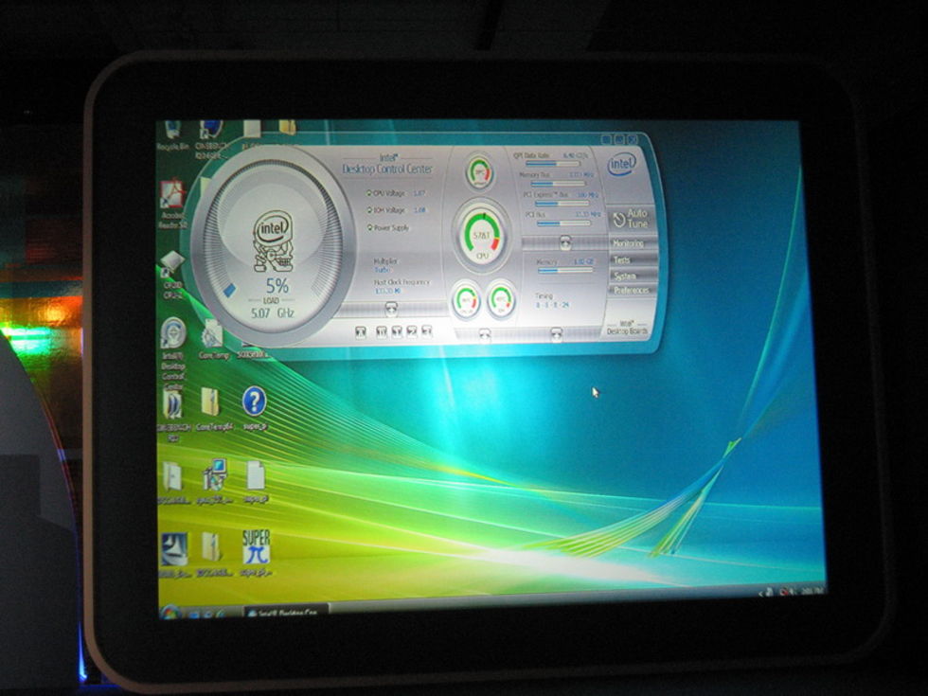The image size is (928, 696).
Task: Expand the panel below Host Clock Frequency
Action: pyautogui.click(x=391, y=308)
